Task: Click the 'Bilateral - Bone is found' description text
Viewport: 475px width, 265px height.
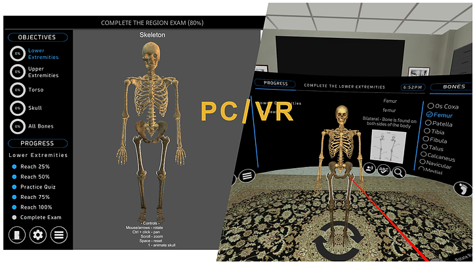Action: point(389,122)
